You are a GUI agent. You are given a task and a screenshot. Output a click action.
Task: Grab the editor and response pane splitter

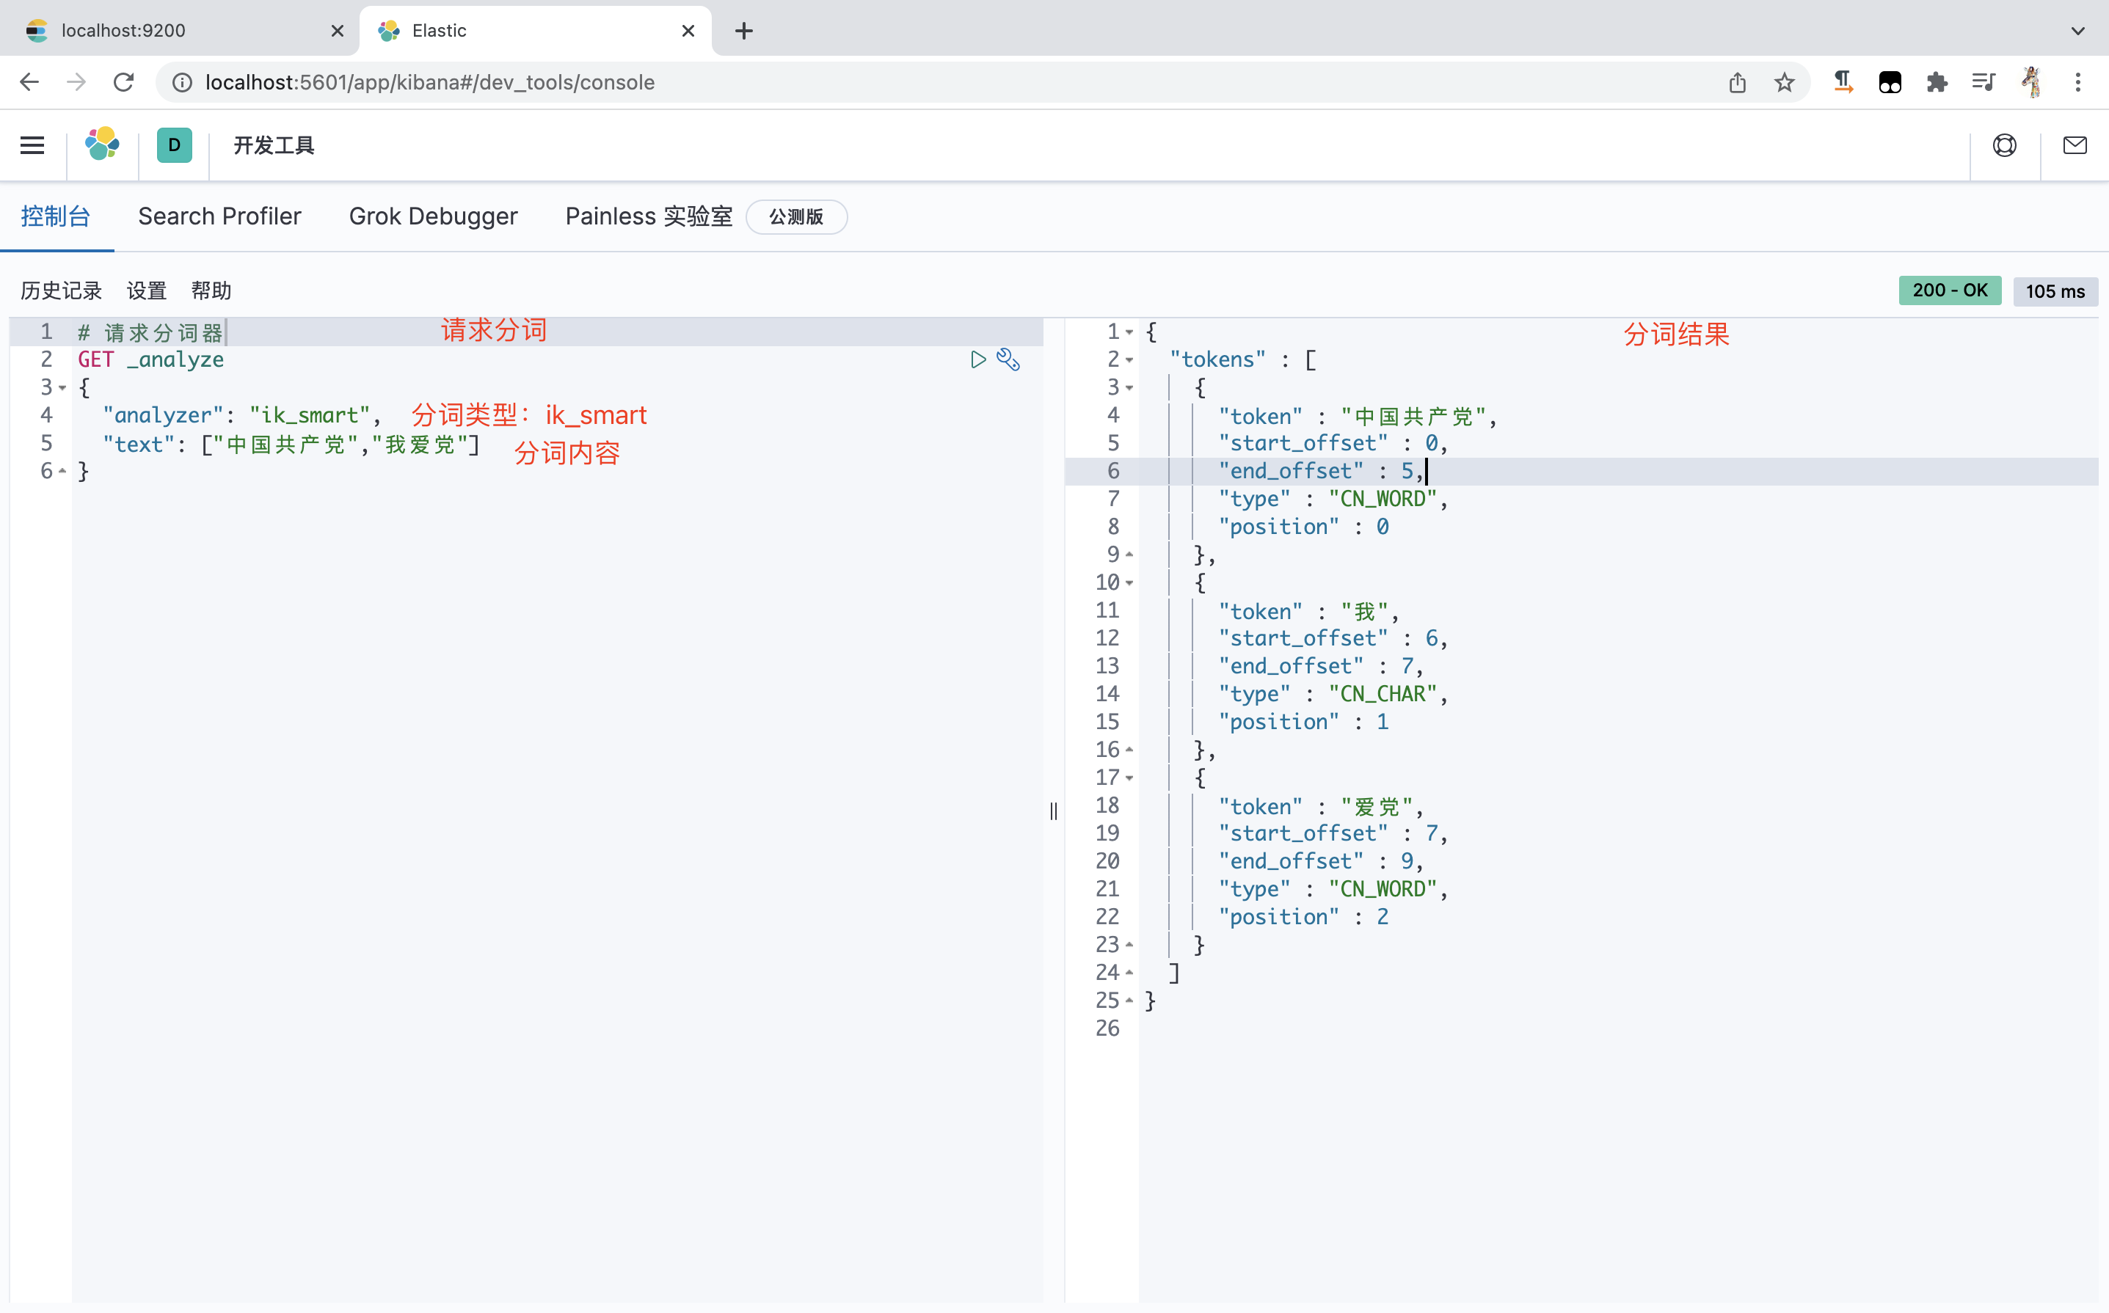[1054, 811]
